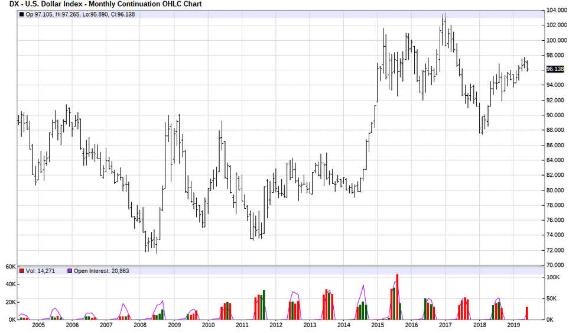Click the 'Open Interest: 20,863' label
Image resolution: width=569 pixels, height=333 pixels.
pyautogui.click(x=101, y=271)
